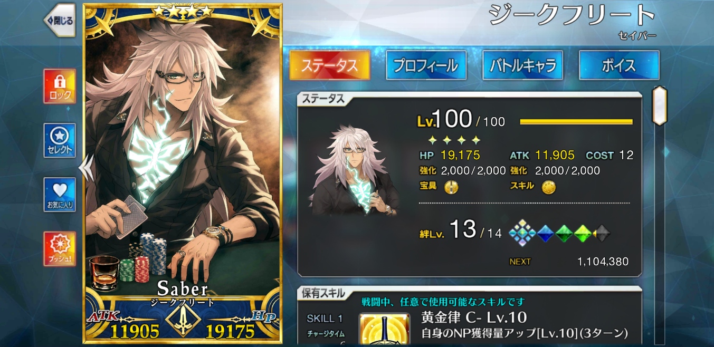Tap the gold スキル enhancement medal icon
Viewport: 714px width, 347px height.
pos(548,187)
